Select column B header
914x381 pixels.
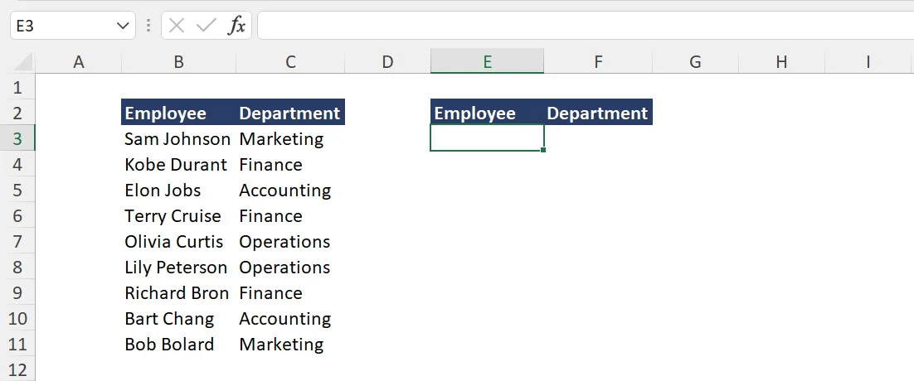pos(179,61)
